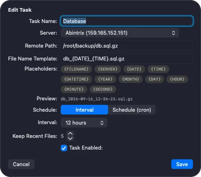Viewport: 201px width, 177px height.
Task: Open the Server dropdown showing Abintrix
Action: pyautogui.click(x=120, y=33)
